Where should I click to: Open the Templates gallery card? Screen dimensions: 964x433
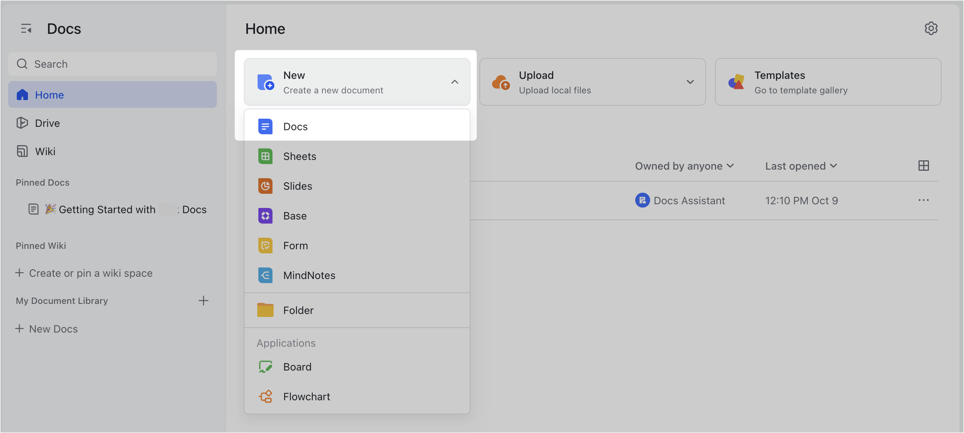pyautogui.click(x=828, y=82)
